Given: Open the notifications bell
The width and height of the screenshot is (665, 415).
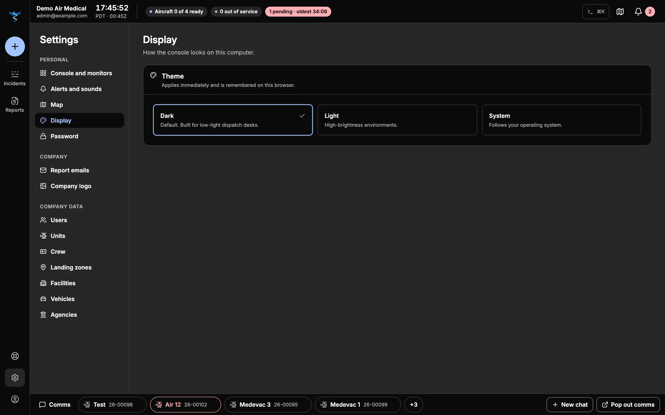Looking at the screenshot, I should [x=638, y=12].
